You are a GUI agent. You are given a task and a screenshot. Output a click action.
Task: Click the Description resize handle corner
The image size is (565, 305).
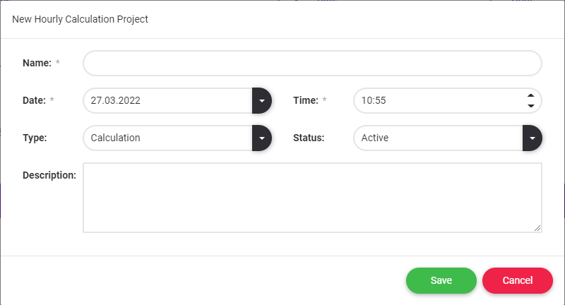(x=537, y=228)
